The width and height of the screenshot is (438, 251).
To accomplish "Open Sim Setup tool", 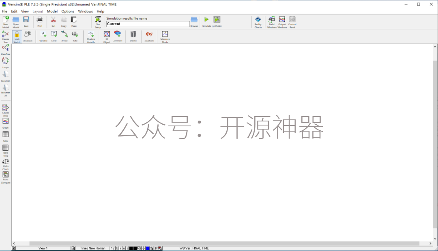I will (98, 22).
